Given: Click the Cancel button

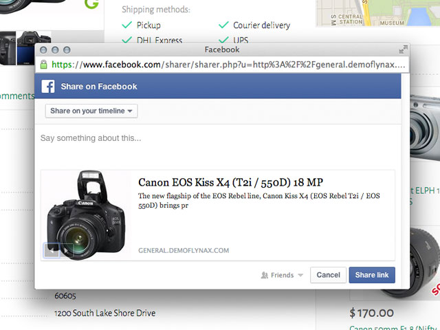Looking at the screenshot, I should click(x=328, y=275).
